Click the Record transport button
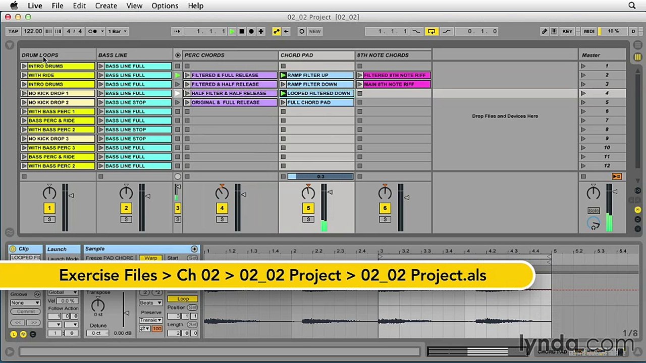 pos(251,31)
